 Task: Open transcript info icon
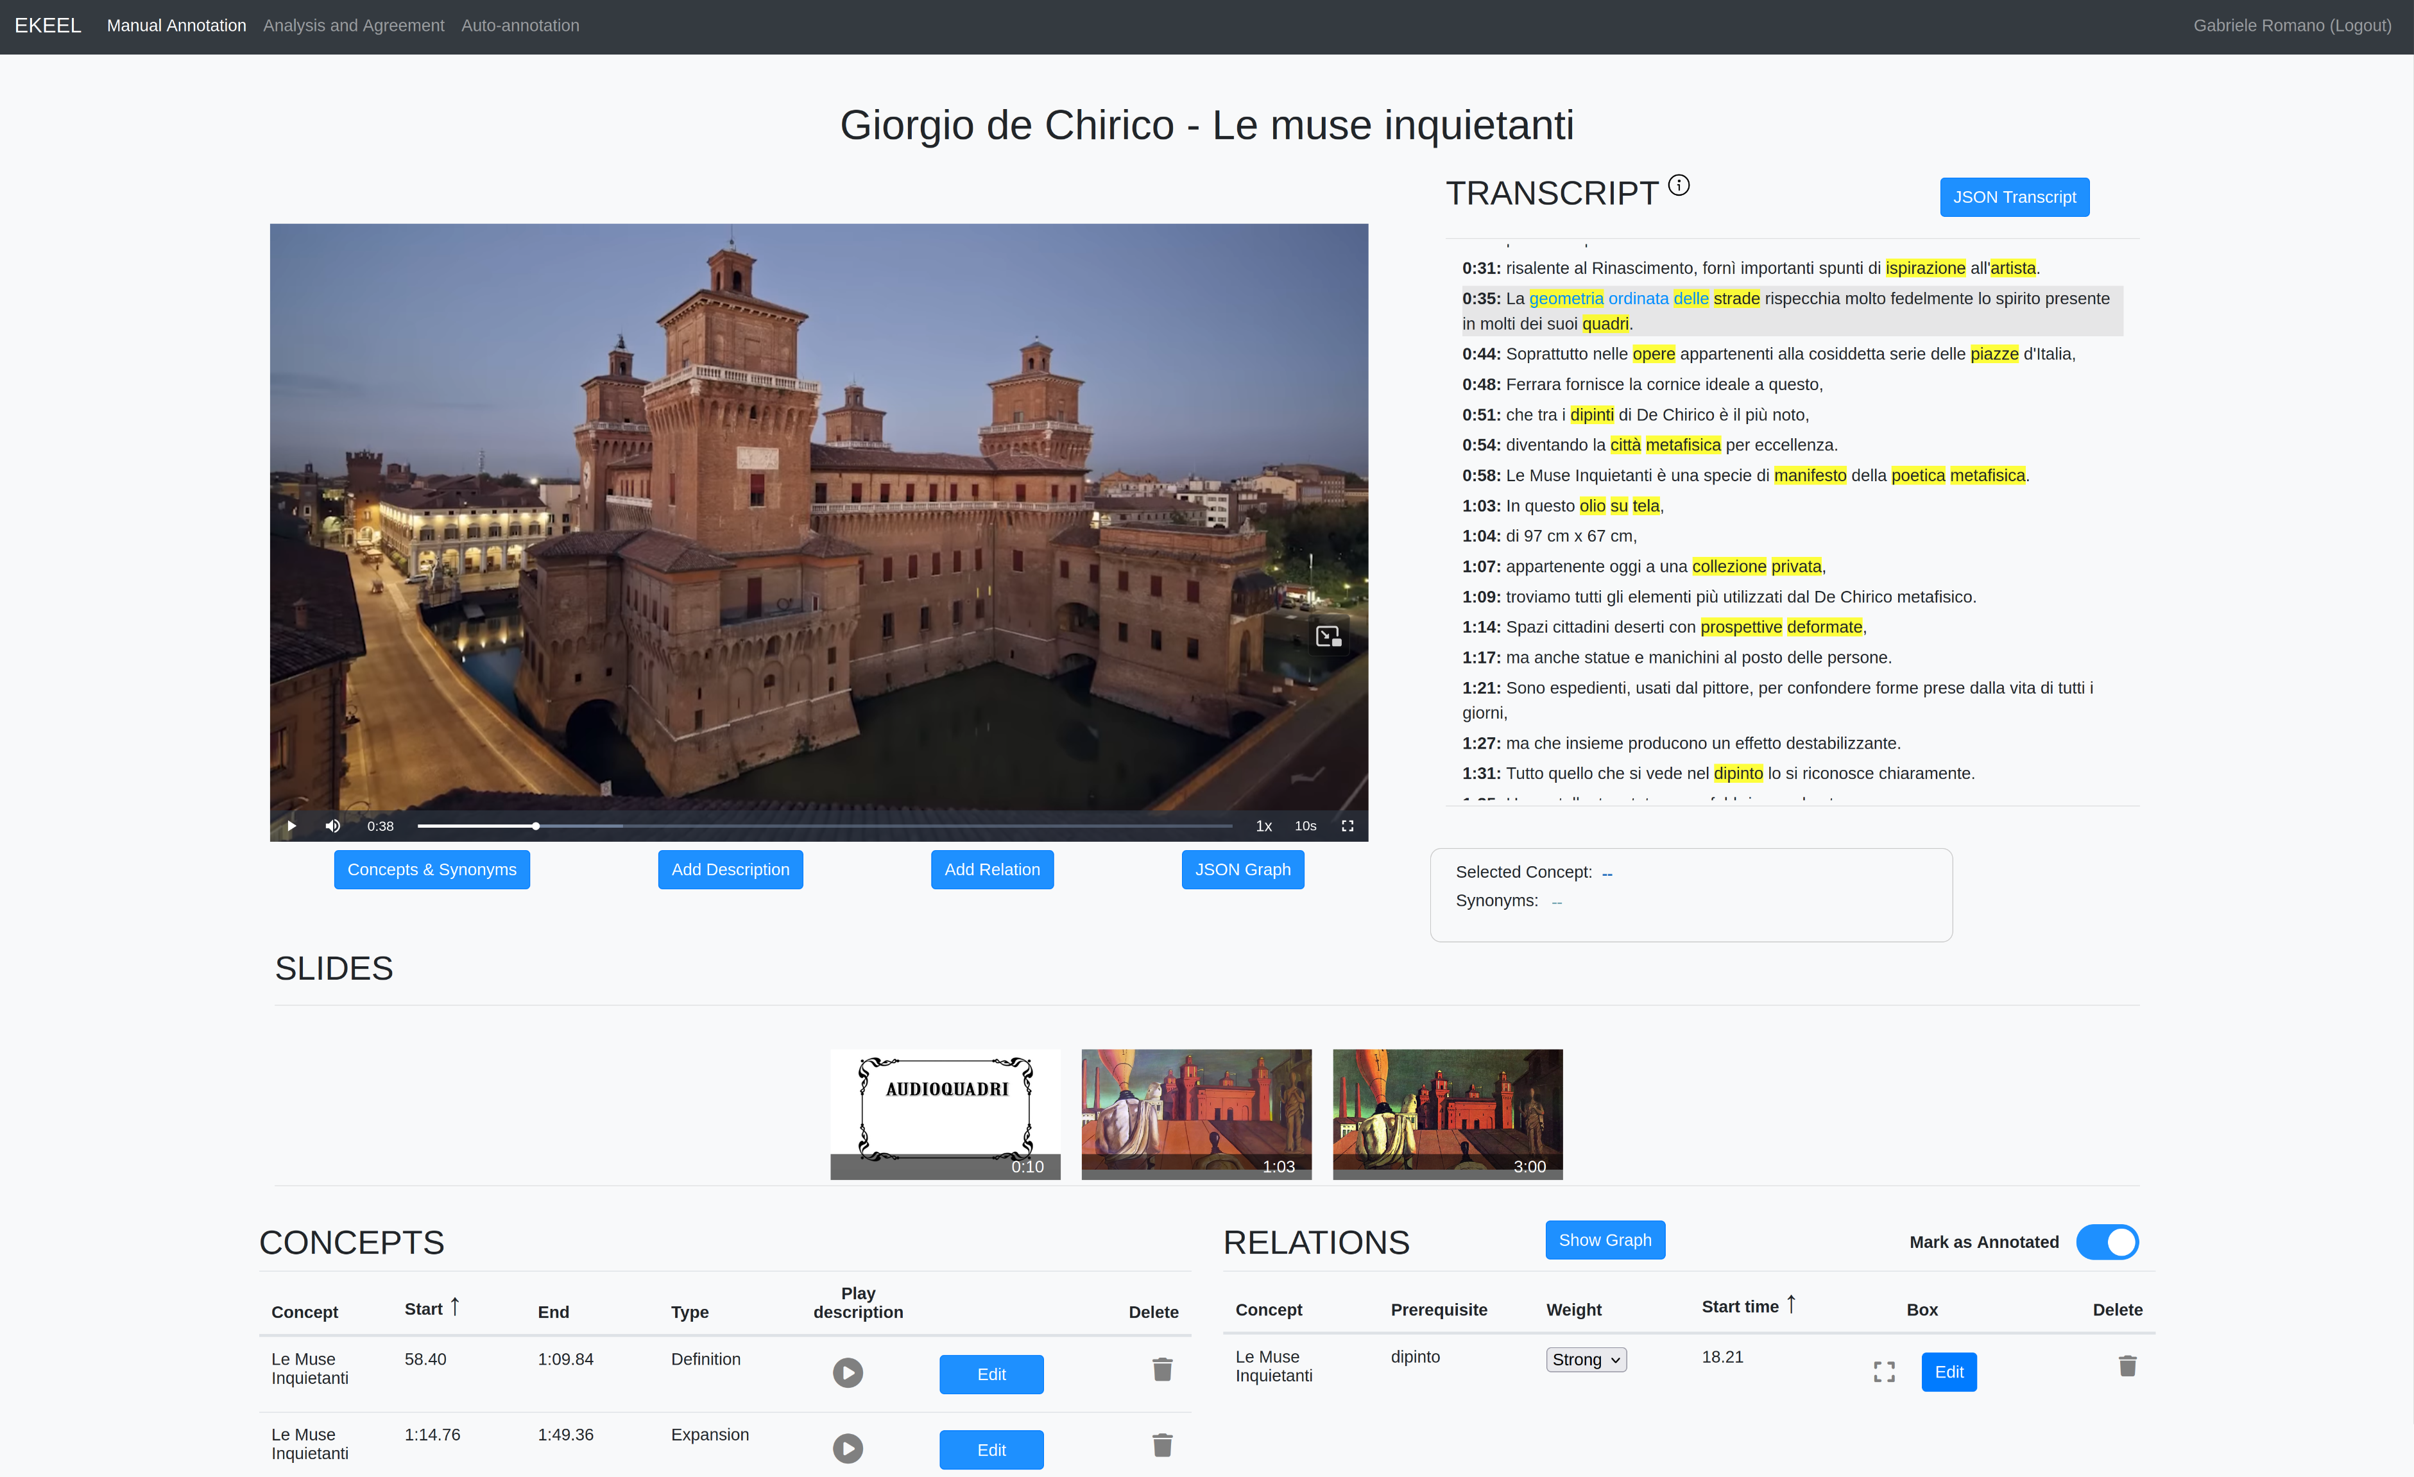coord(1678,185)
